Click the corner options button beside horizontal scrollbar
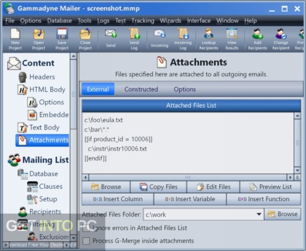This screenshot has width=306, height=251. coord(297,178)
